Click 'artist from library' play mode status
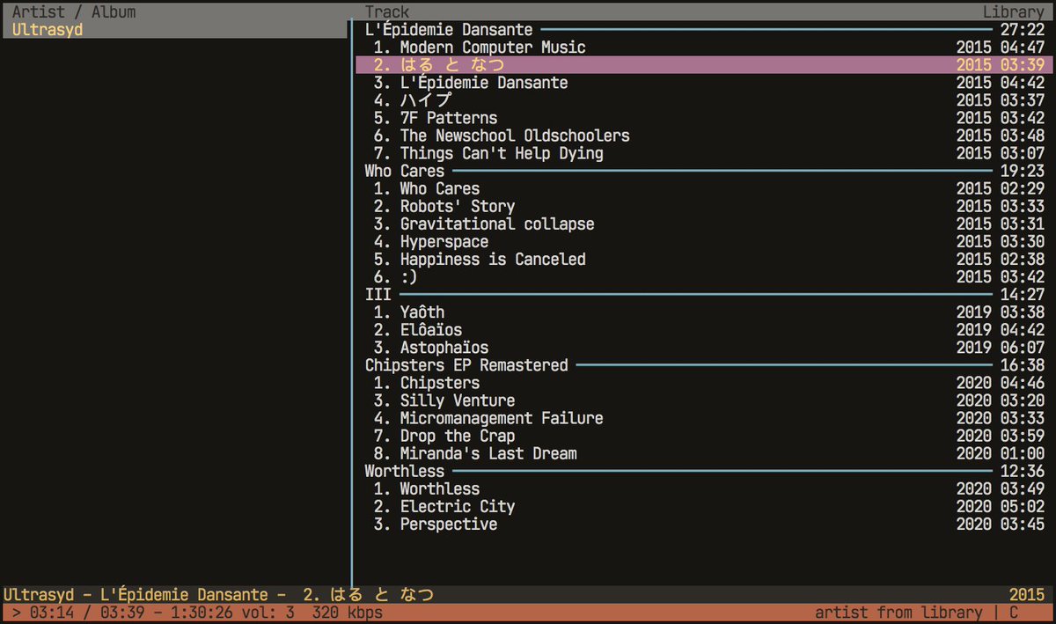The image size is (1056, 624). pyautogui.click(x=898, y=613)
